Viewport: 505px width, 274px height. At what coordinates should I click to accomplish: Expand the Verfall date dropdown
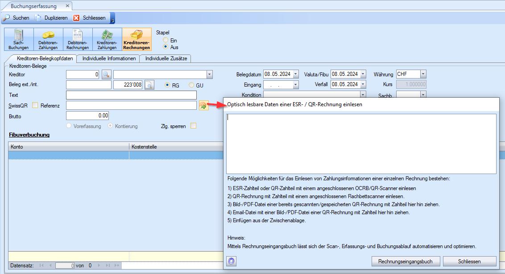pos(363,84)
